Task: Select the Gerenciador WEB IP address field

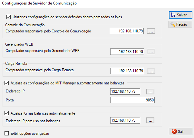Action: pos(127,51)
